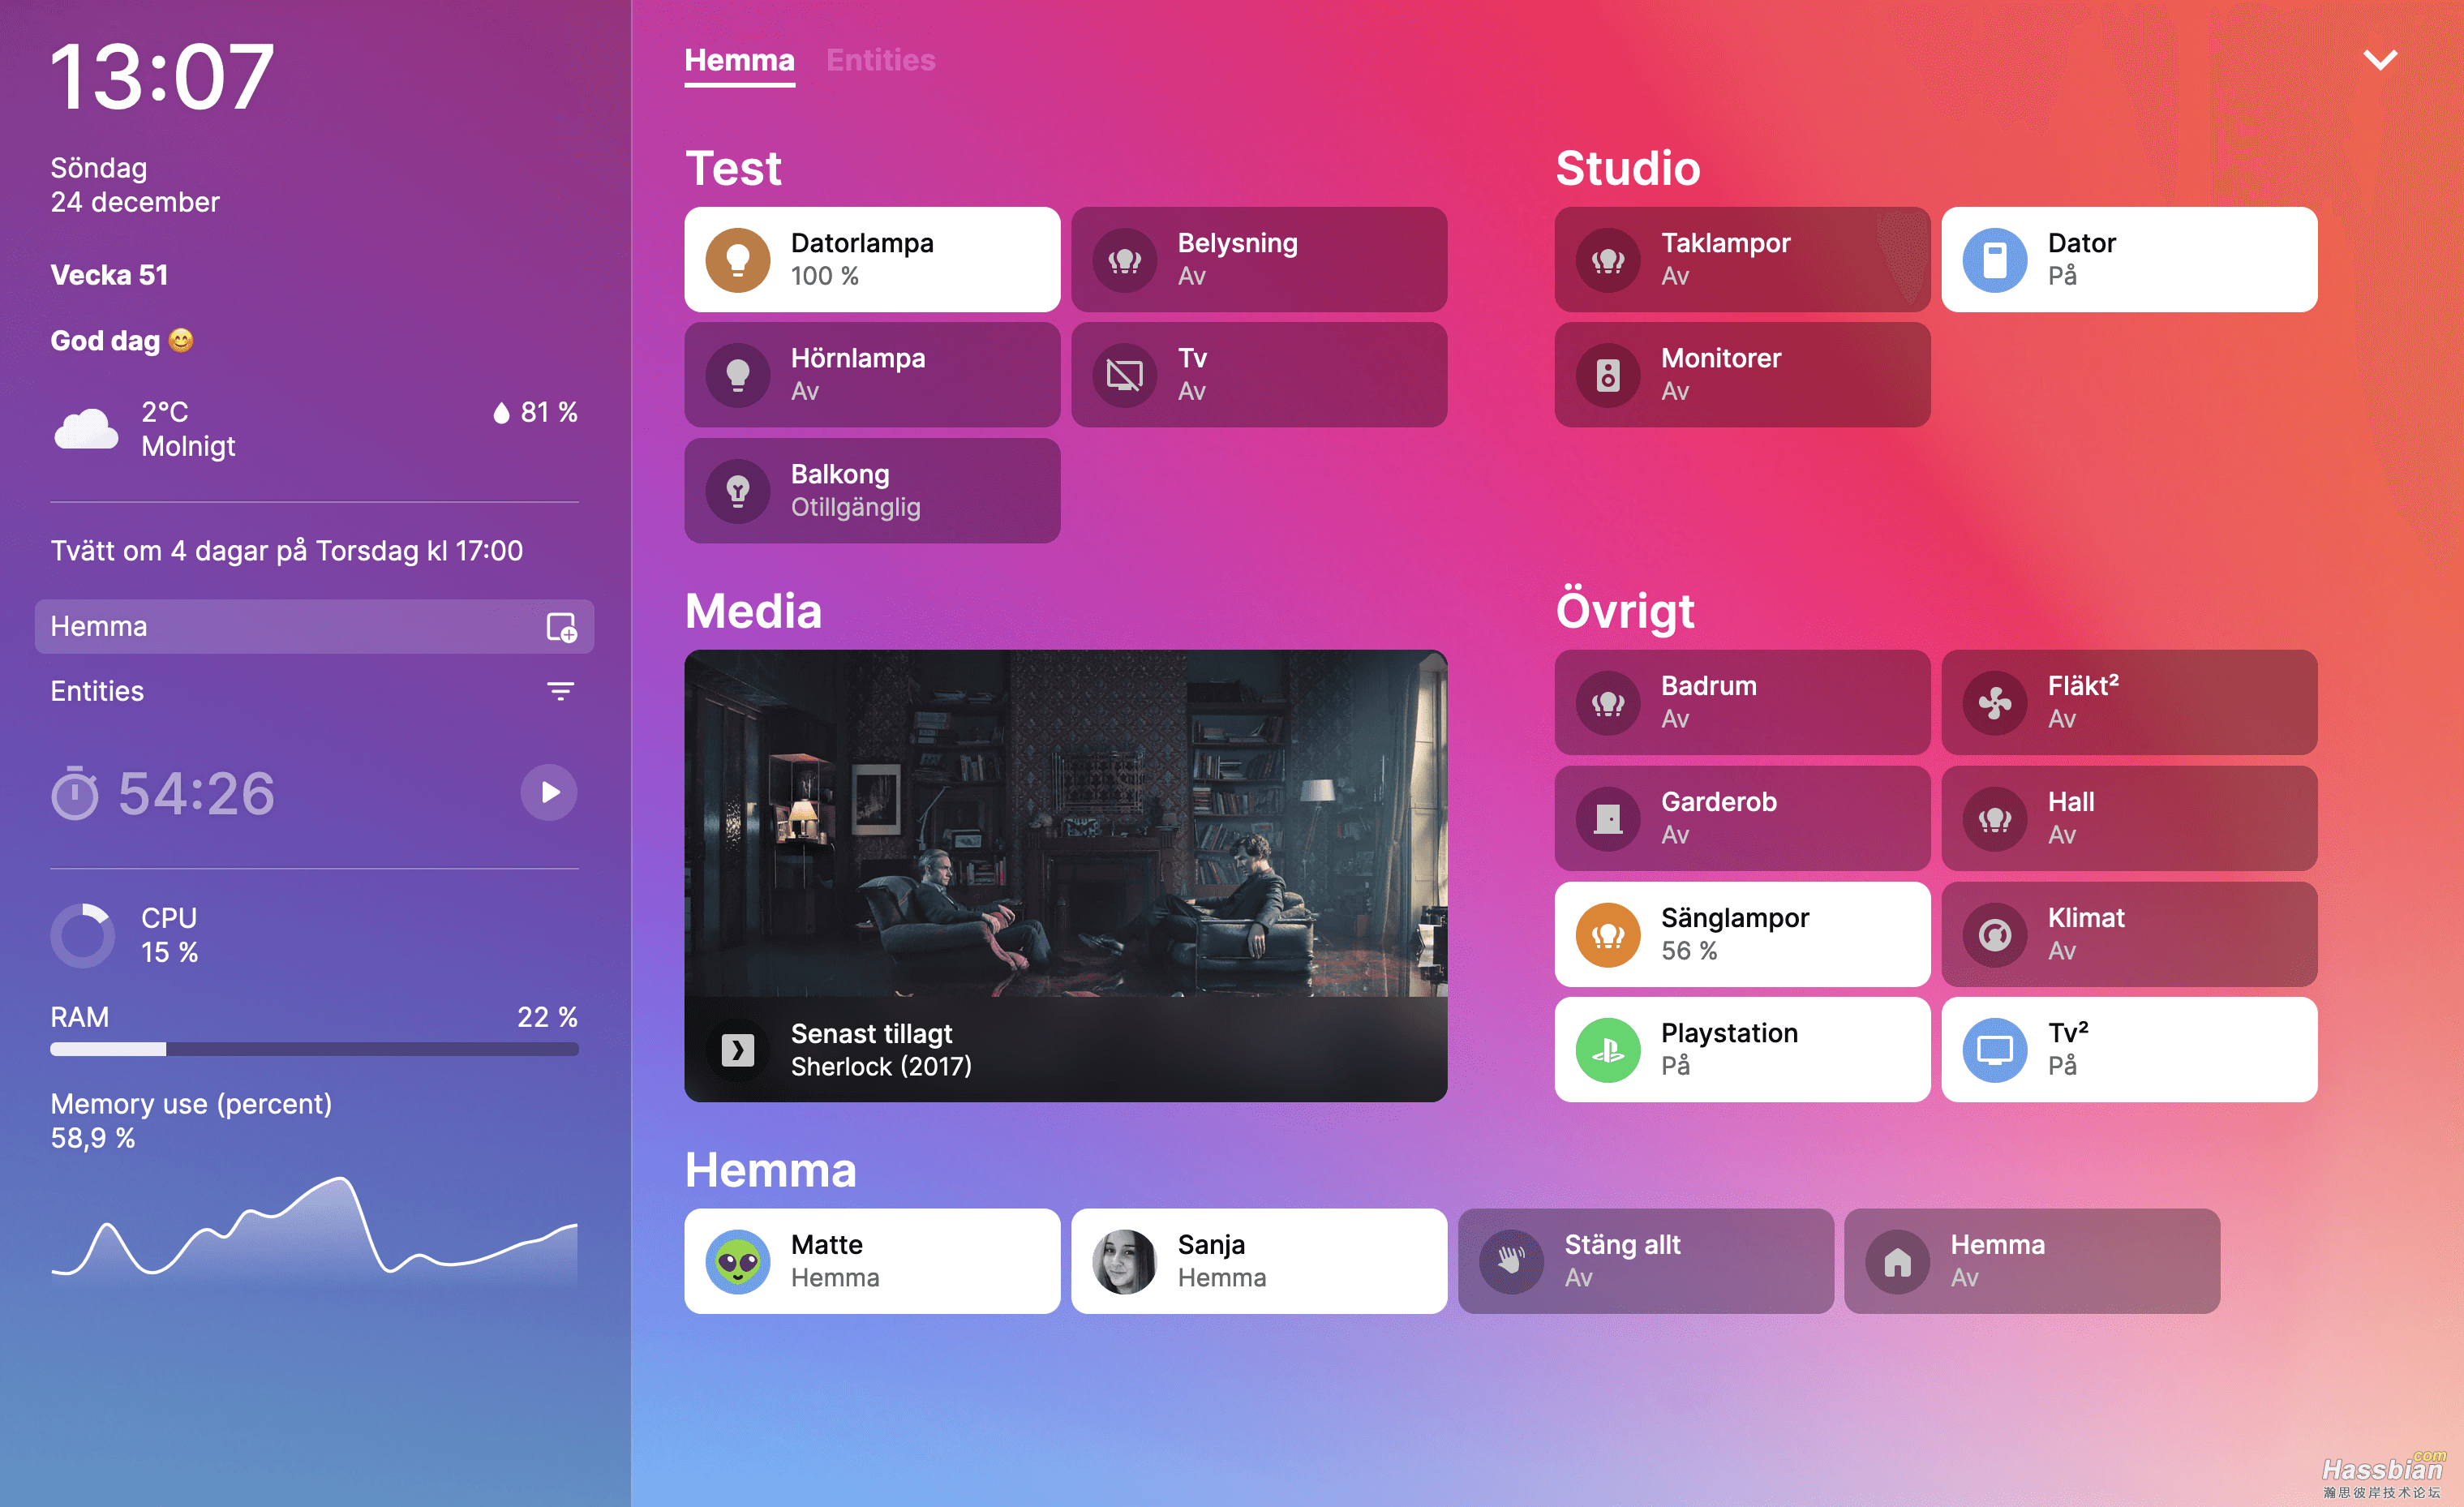This screenshot has height=1507, width=2464.
Task: Select Entities view in the sidebar
Action: pyautogui.click(x=314, y=691)
